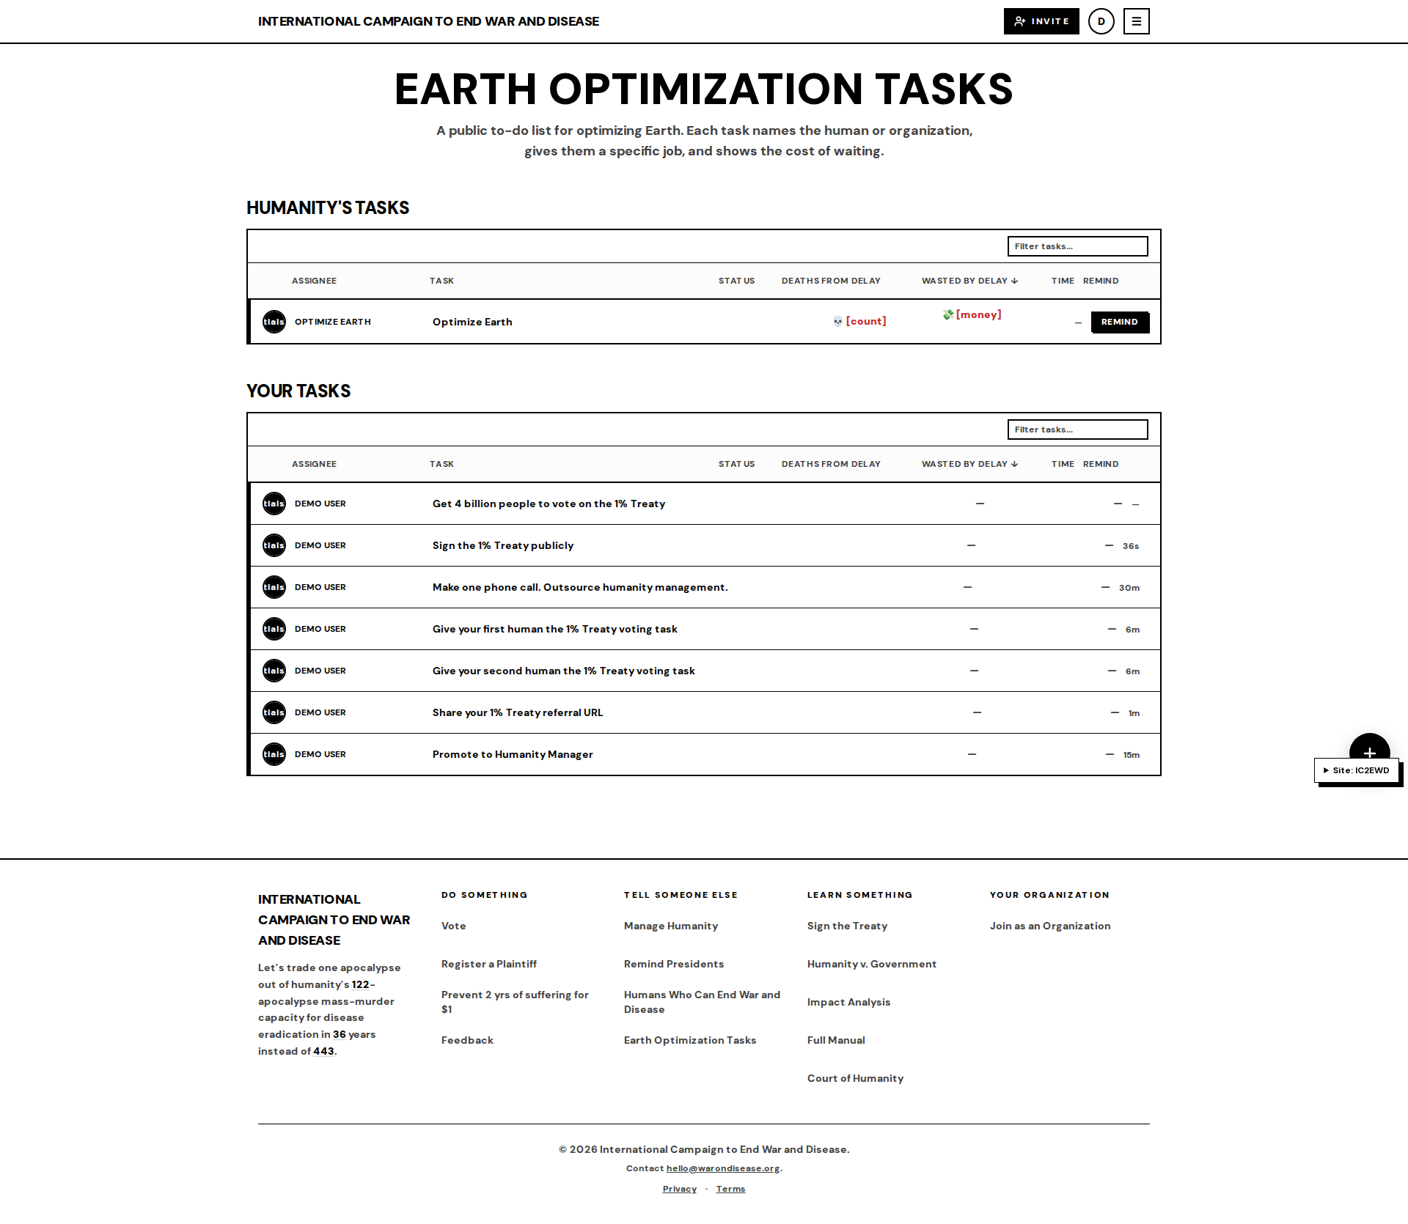Click avatar in second human voting task row
The height and width of the screenshot is (1224, 1408).
point(274,671)
